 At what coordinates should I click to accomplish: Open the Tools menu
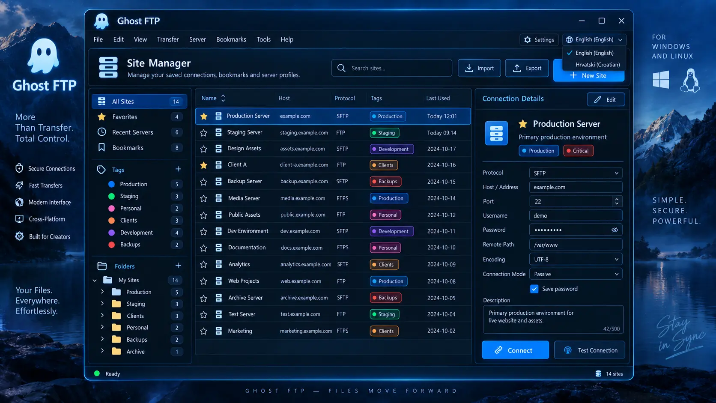[263, 39]
